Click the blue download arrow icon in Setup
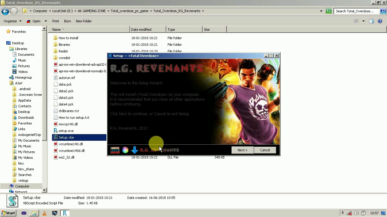The height and width of the screenshot is (217, 387). (135, 150)
